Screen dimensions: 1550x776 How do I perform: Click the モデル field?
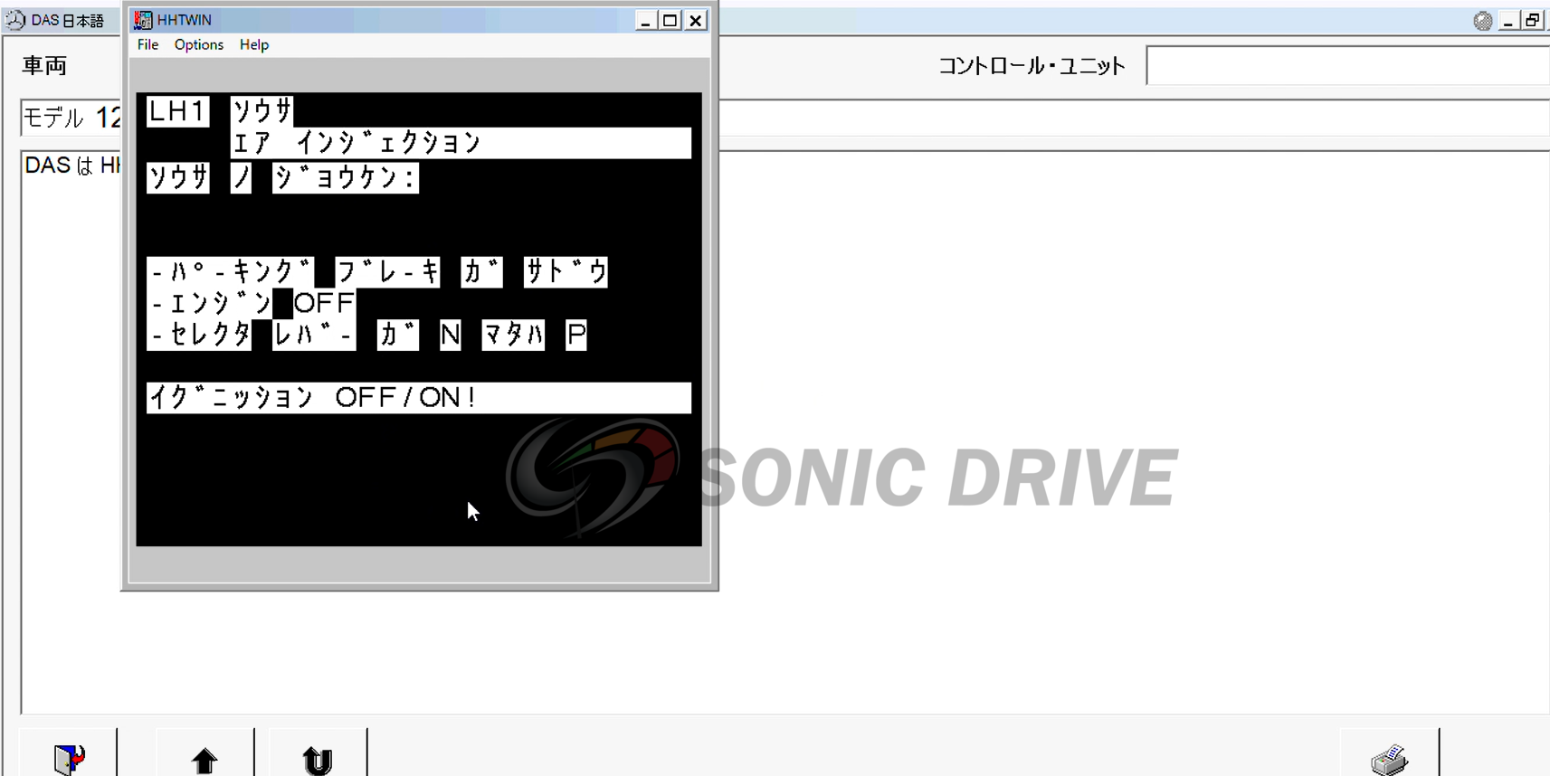point(71,118)
